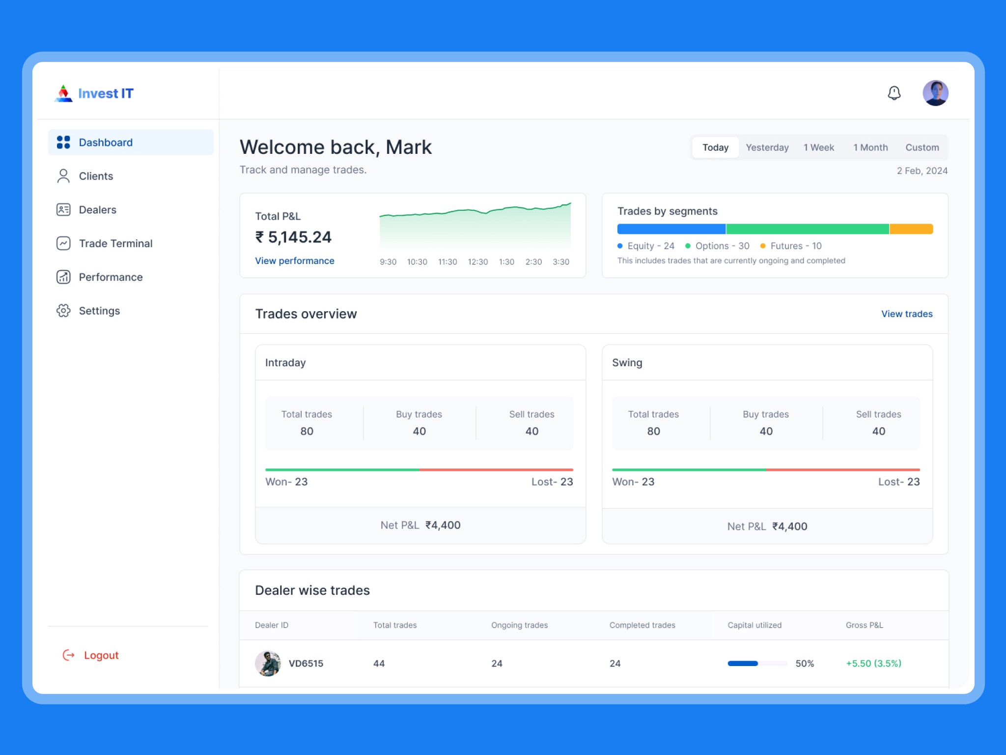
Task: Open the Settings gear icon
Action: click(63, 311)
